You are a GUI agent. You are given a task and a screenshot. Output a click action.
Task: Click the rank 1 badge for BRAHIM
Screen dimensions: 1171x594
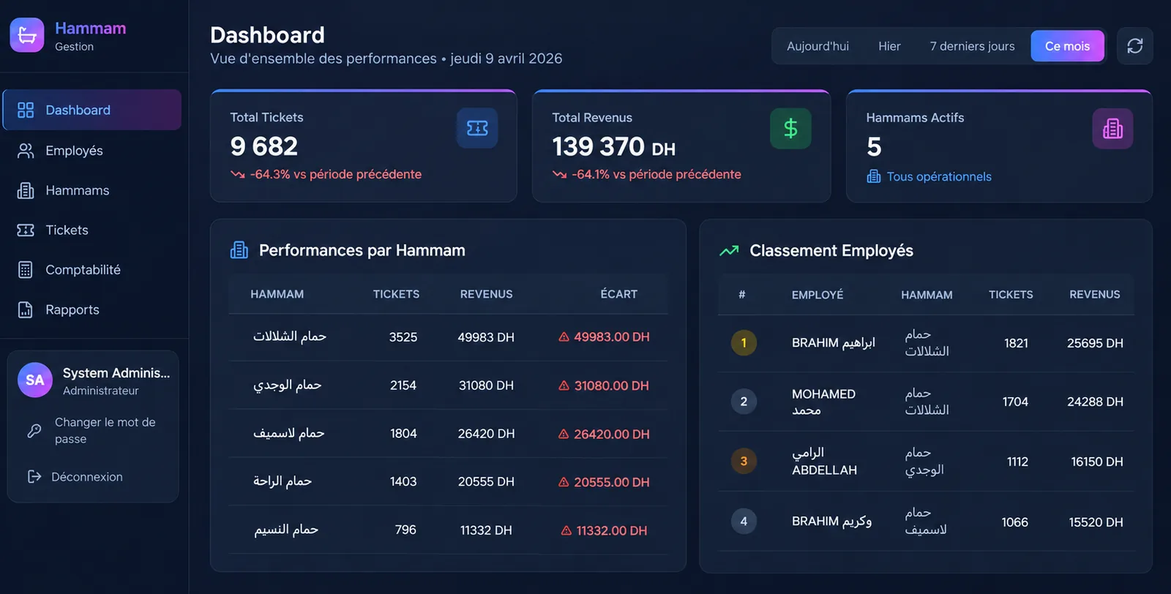(x=744, y=342)
